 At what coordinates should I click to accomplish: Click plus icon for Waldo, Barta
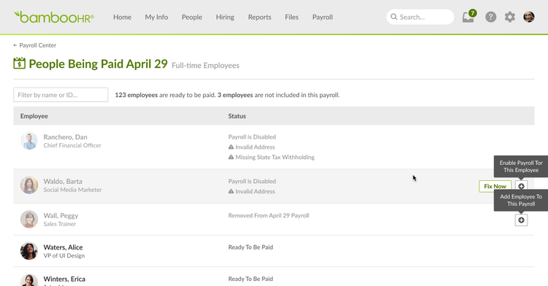pyautogui.click(x=521, y=186)
